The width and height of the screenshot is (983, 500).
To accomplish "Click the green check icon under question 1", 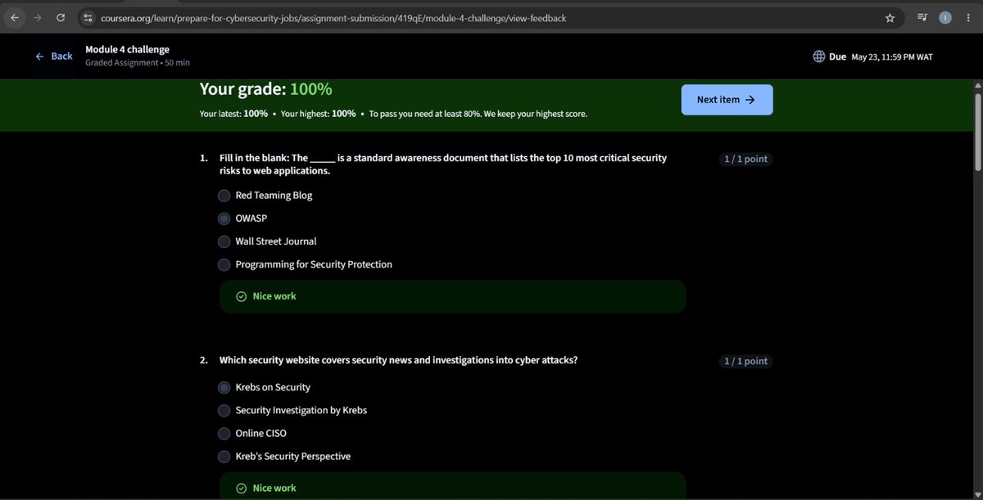I will click(241, 296).
